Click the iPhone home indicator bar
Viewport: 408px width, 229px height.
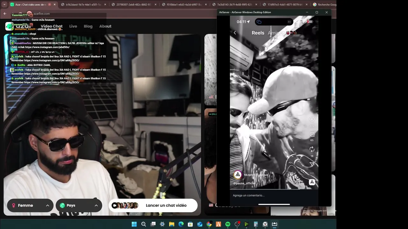[x=274, y=205]
